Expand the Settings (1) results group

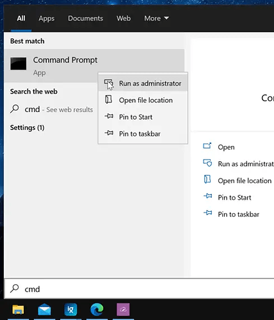(28, 127)
